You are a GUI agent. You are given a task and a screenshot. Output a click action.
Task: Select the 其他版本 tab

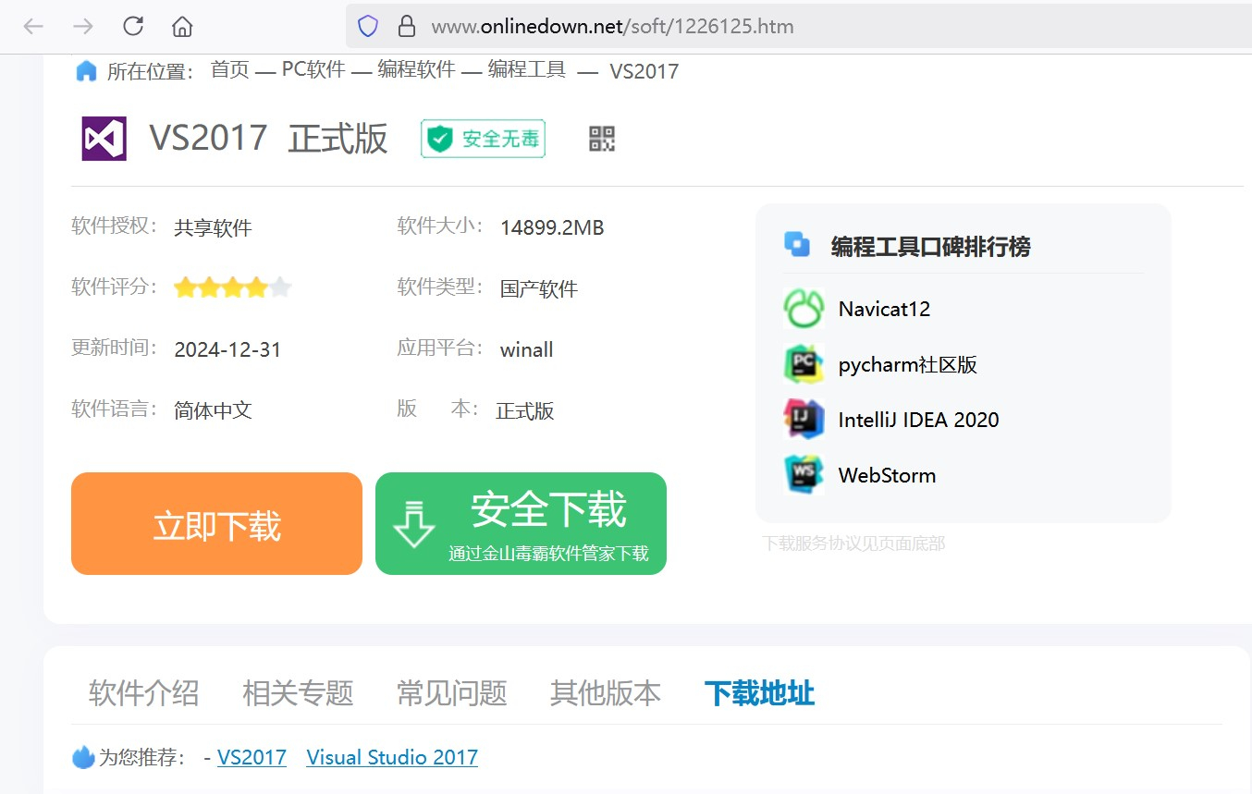click(605, 693)
